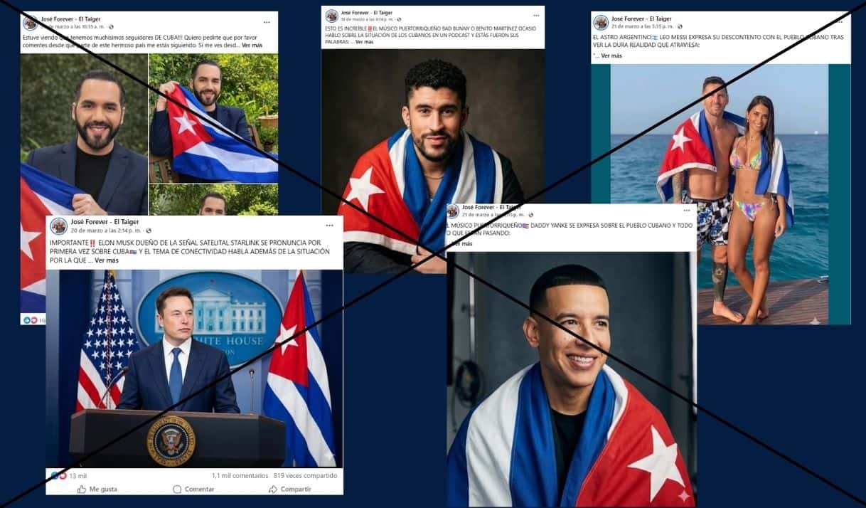Viewport: 866px width, 508px height.
Task: Open the Daddy Yankee flag photo
Action: pyautogui.click(x=571, y=379)
